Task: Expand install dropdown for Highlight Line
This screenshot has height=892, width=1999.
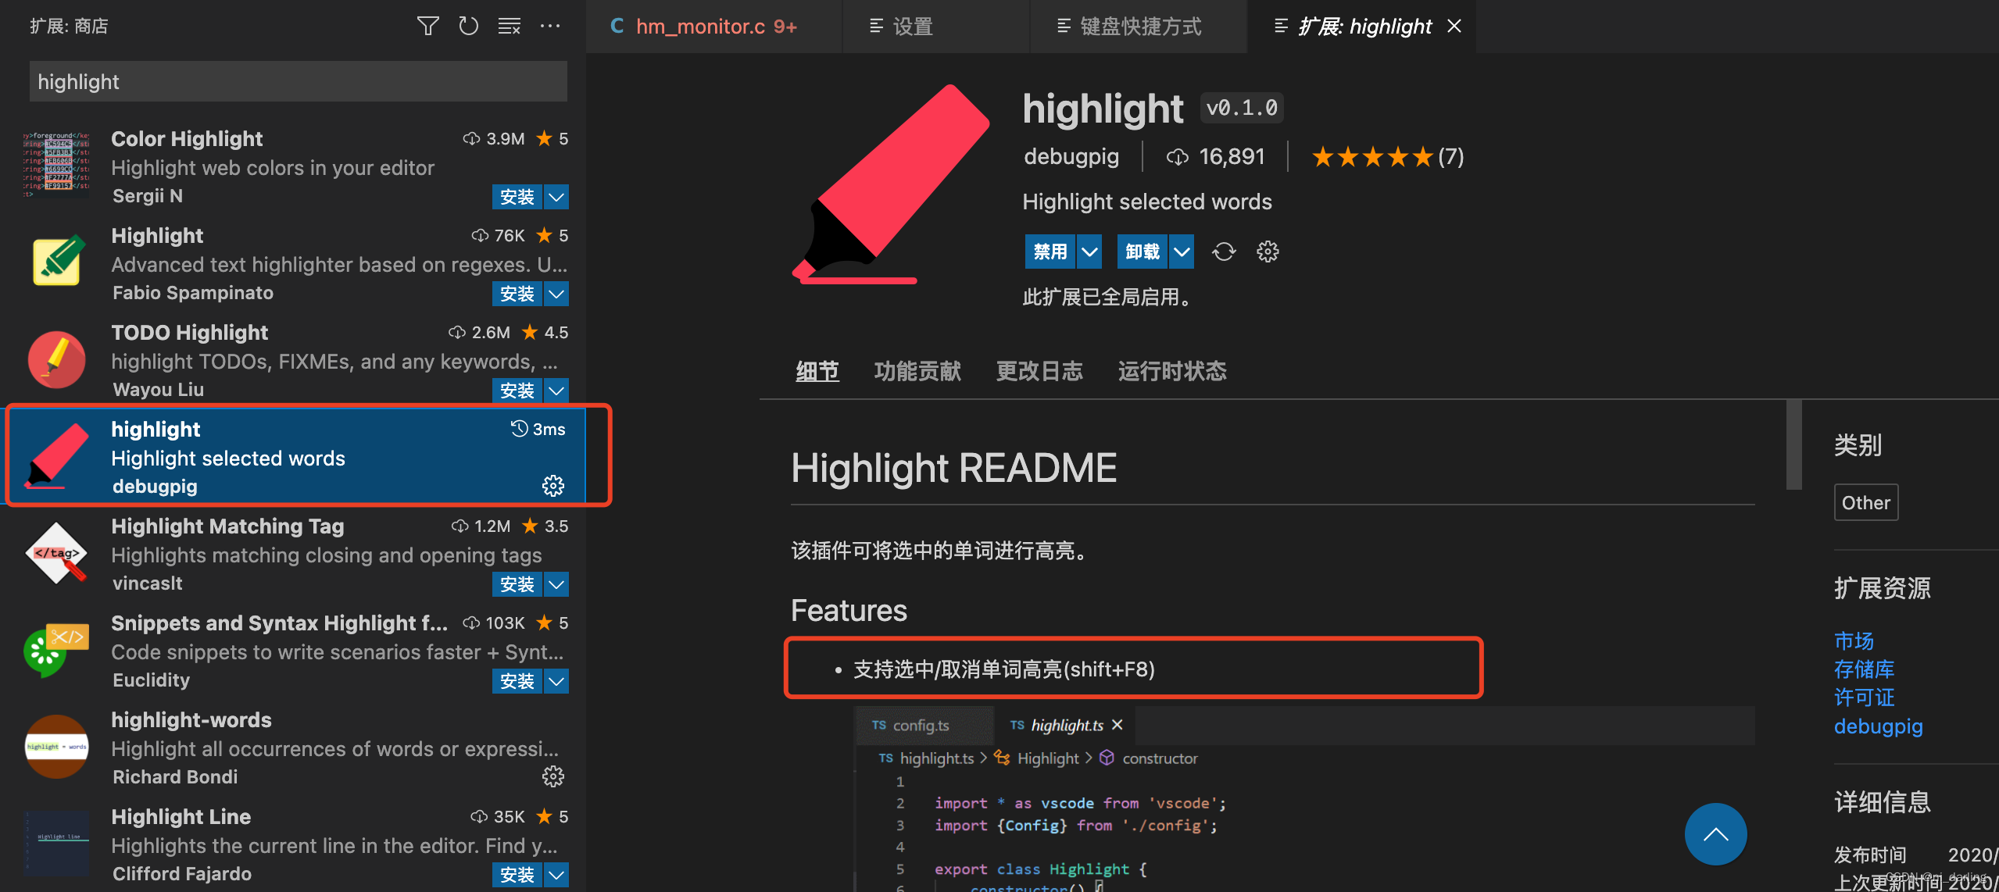Action: click(x=556, y=875)
